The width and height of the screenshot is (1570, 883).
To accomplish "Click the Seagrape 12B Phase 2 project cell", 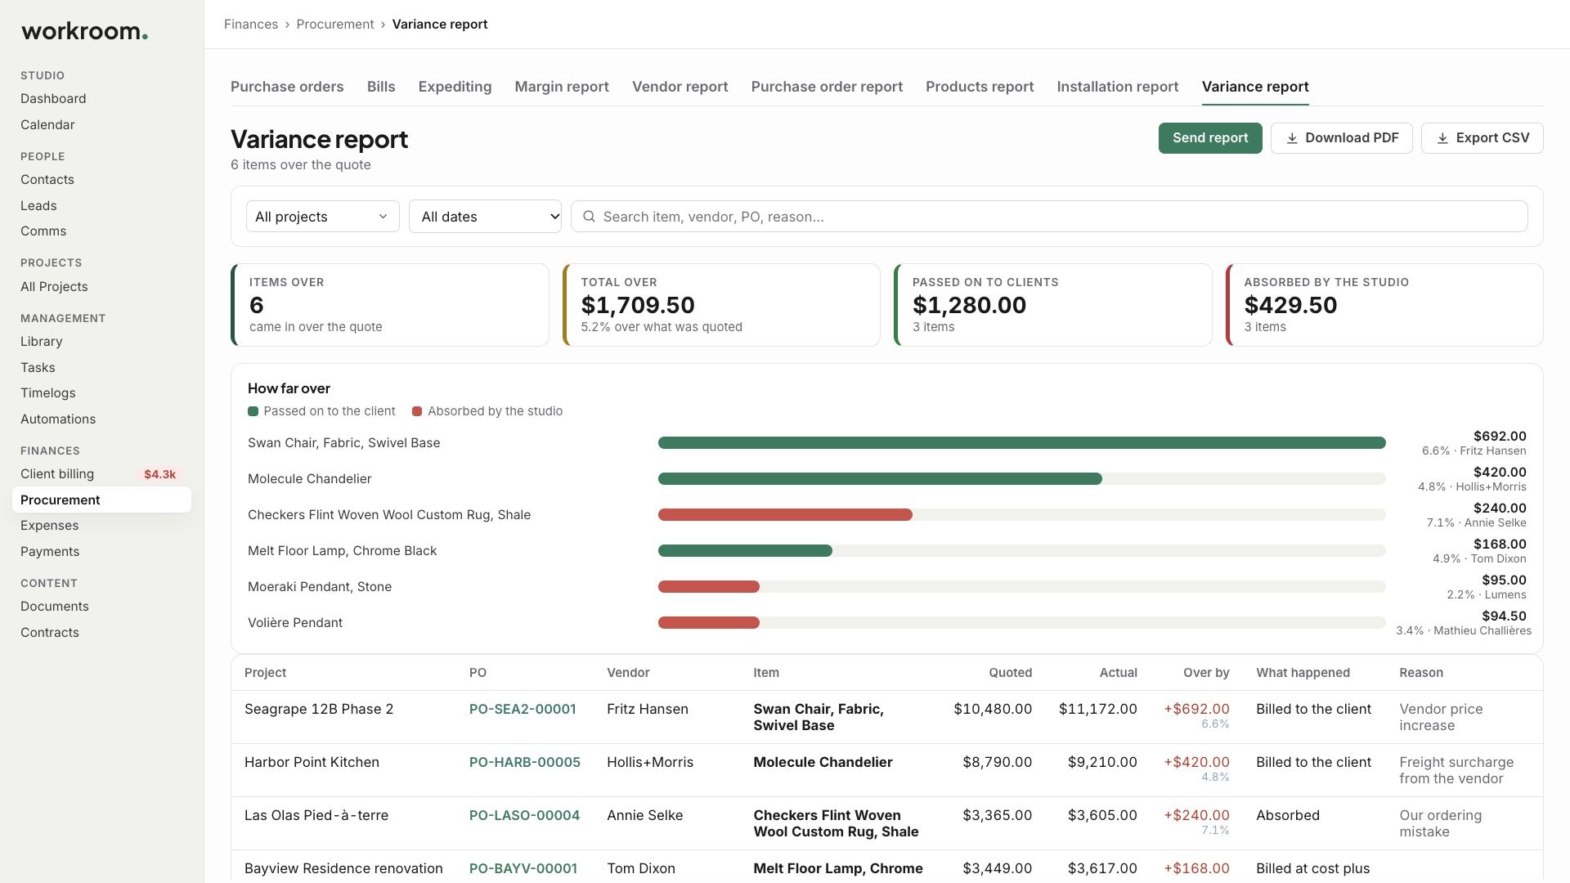I will tap(319, 710).
